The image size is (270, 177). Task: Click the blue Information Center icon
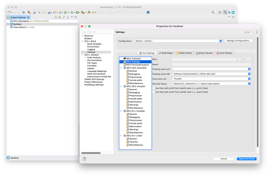(x=148, y=12)
